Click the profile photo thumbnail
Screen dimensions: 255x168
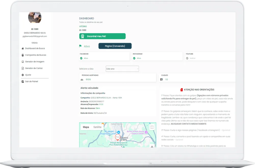pos(35,17)
